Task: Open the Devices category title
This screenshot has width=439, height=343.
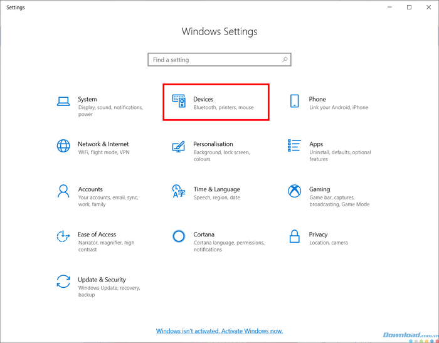Action: tap(203, 99)
